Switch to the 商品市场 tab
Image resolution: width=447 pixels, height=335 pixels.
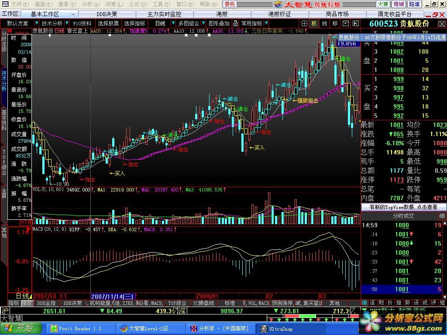point(337,14)
